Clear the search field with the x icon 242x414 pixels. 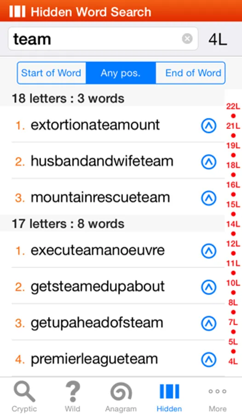[187, 39]
